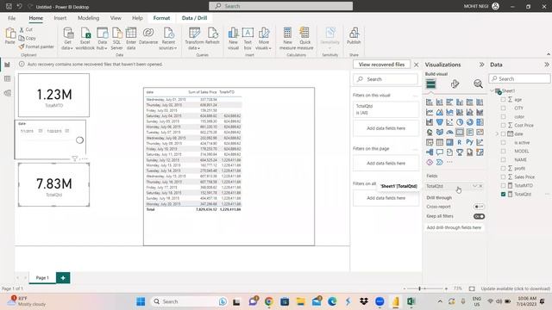
Task: Remove TotalQtd from Fields well
Action: coord(481,186)
